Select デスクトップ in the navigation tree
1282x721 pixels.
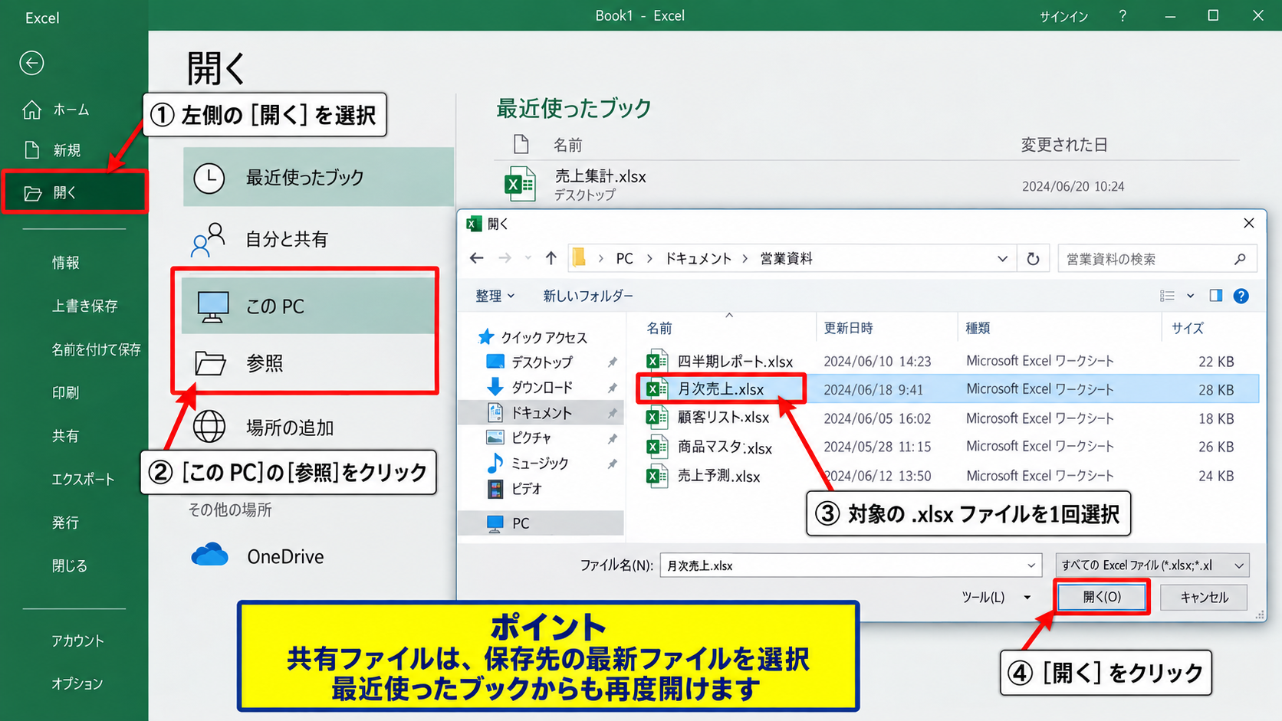tap(541, 362)
